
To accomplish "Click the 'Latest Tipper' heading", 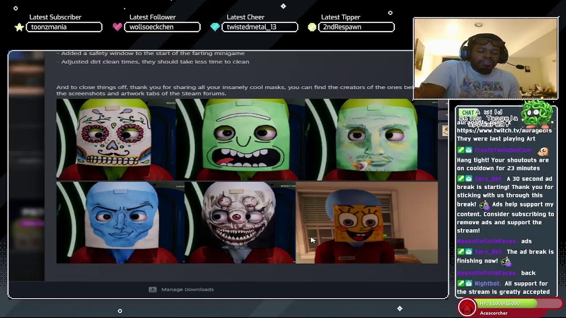I will 340,17.
